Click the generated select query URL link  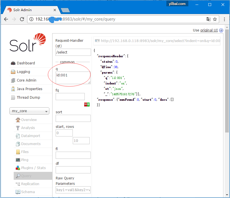click(x=160, y=41)
